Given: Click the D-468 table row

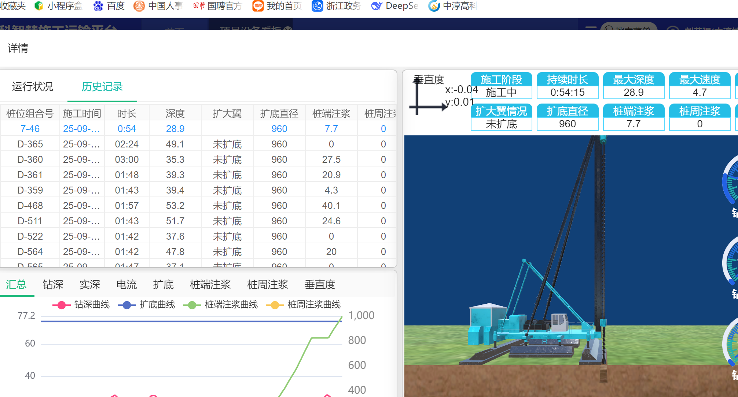Looking at the screenshot, I should point(30,206).
